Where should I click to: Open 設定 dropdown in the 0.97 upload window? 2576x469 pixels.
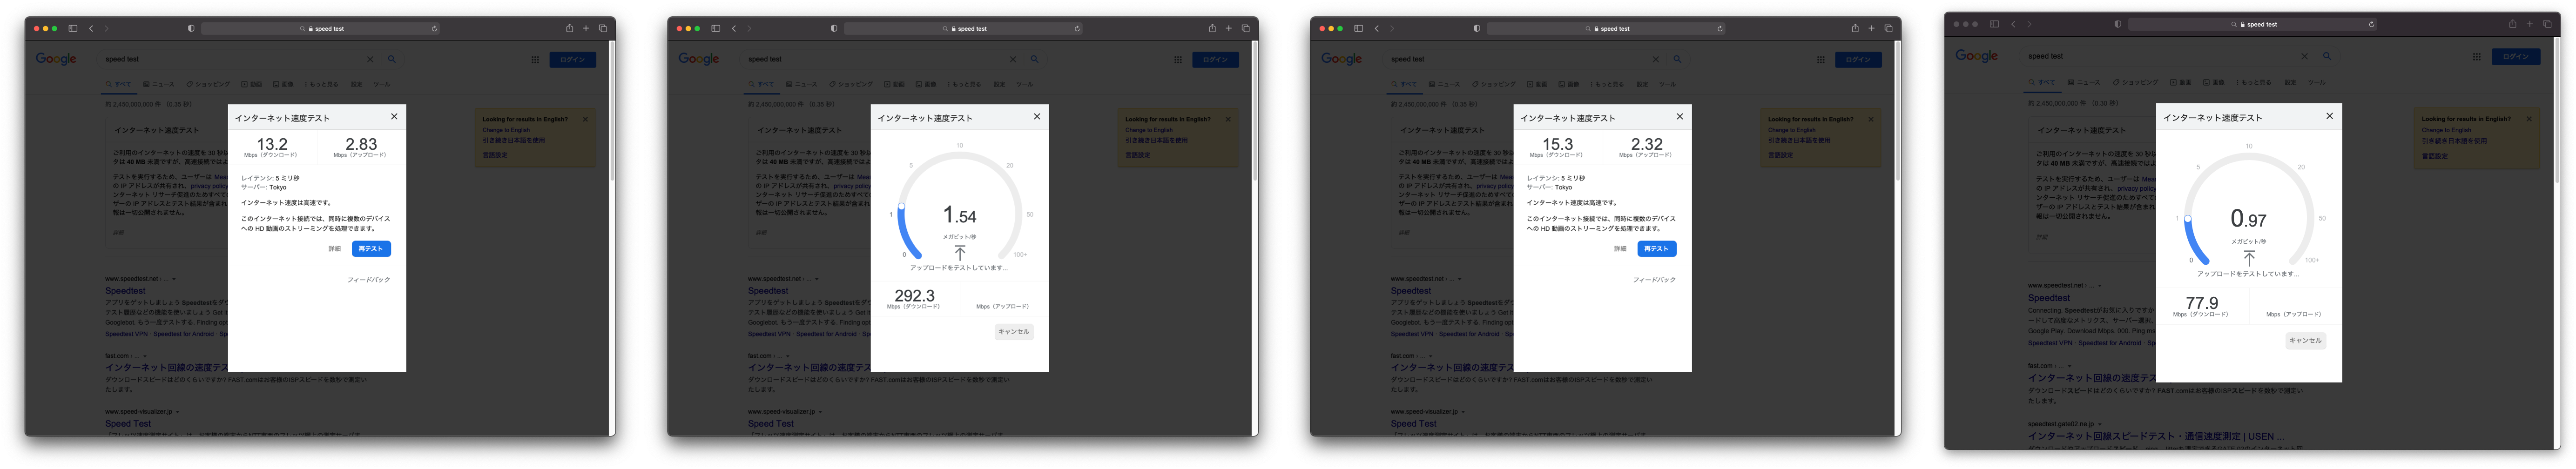pyautogui.click(x=2291, y=82)
